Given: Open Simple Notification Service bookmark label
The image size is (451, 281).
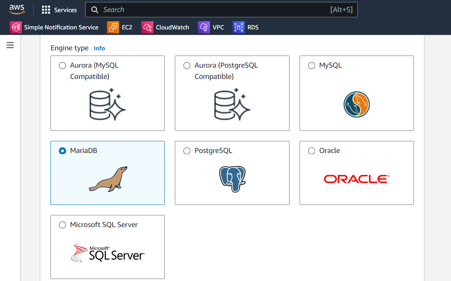Looking at the screenshot, I should point(61,27).
